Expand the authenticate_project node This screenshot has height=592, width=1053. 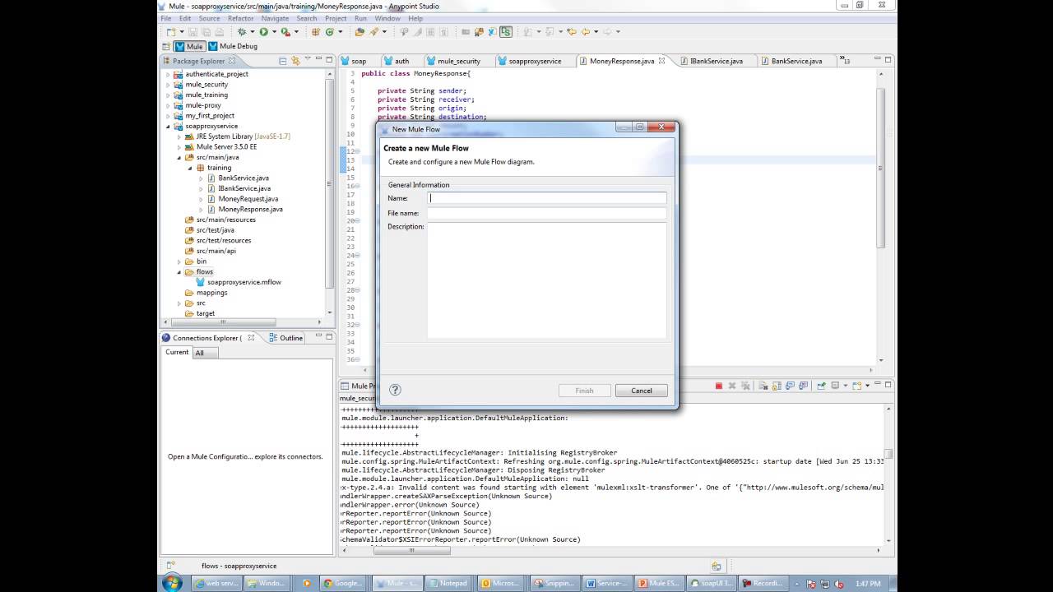(169, 74)
